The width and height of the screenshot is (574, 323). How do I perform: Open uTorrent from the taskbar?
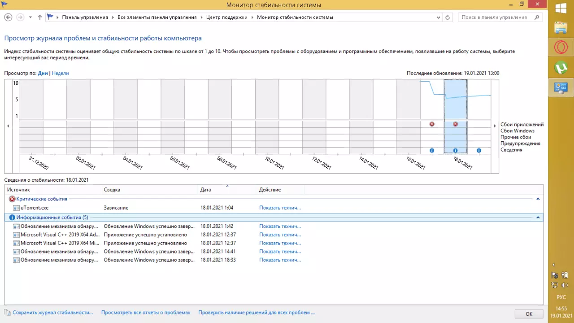[x=561, y=67]
